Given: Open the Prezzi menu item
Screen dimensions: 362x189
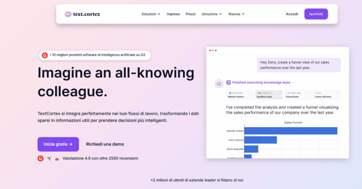Looking at the screenshot, I should tap(191, 14).
